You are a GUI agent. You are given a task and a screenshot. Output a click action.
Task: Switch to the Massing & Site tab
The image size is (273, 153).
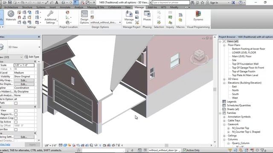[x=96, y=7]
